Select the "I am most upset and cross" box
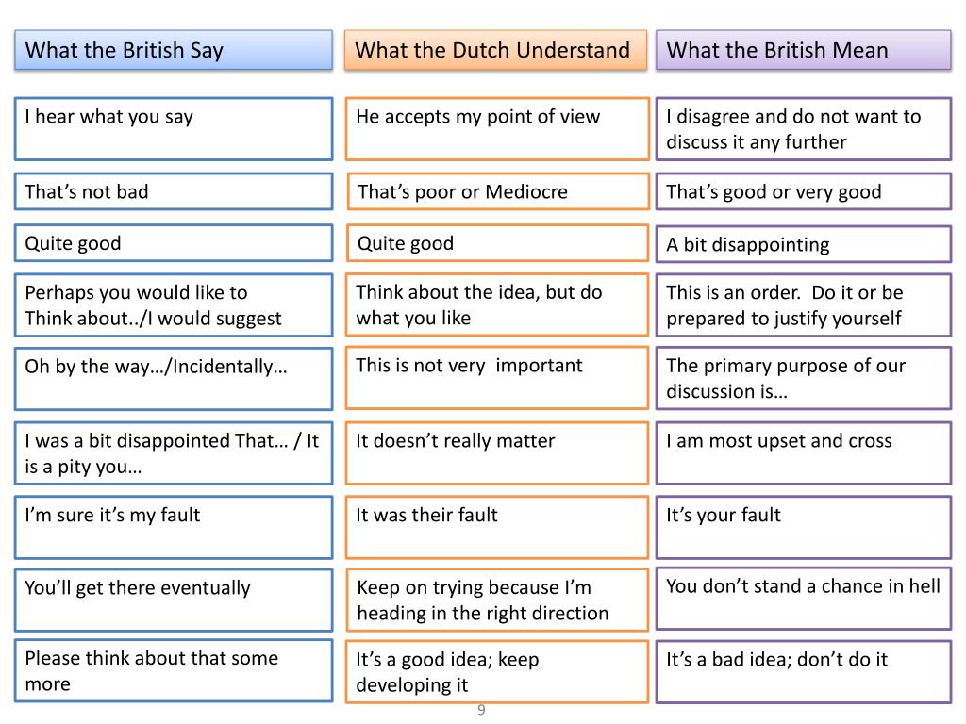 click(804, 453)
